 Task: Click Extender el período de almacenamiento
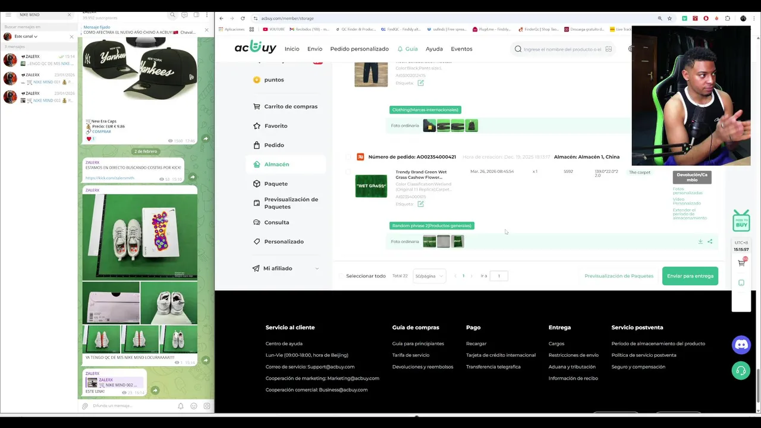pos(690,214)
